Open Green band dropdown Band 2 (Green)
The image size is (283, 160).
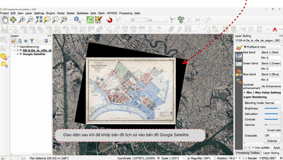coord(271,63)
